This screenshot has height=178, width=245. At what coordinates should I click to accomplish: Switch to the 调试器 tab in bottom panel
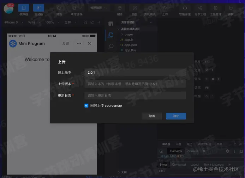(x=166, y=144)
